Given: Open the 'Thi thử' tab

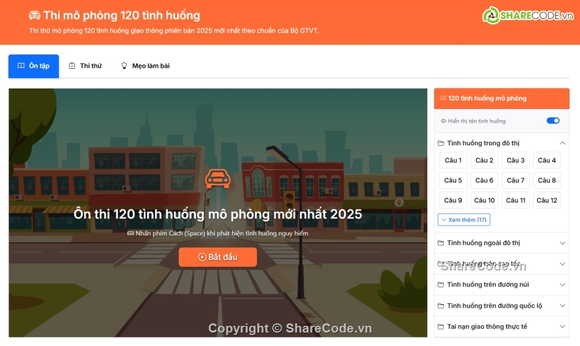Looking at the screenshot, I should 85,66.
